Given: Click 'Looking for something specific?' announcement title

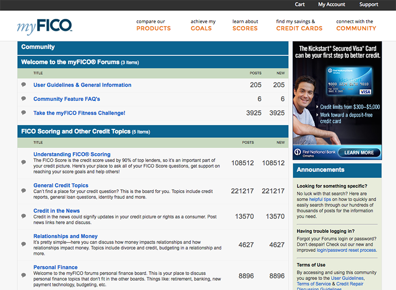Looking at the screenshot, I should pyautogui.click(x=332, y=186).
